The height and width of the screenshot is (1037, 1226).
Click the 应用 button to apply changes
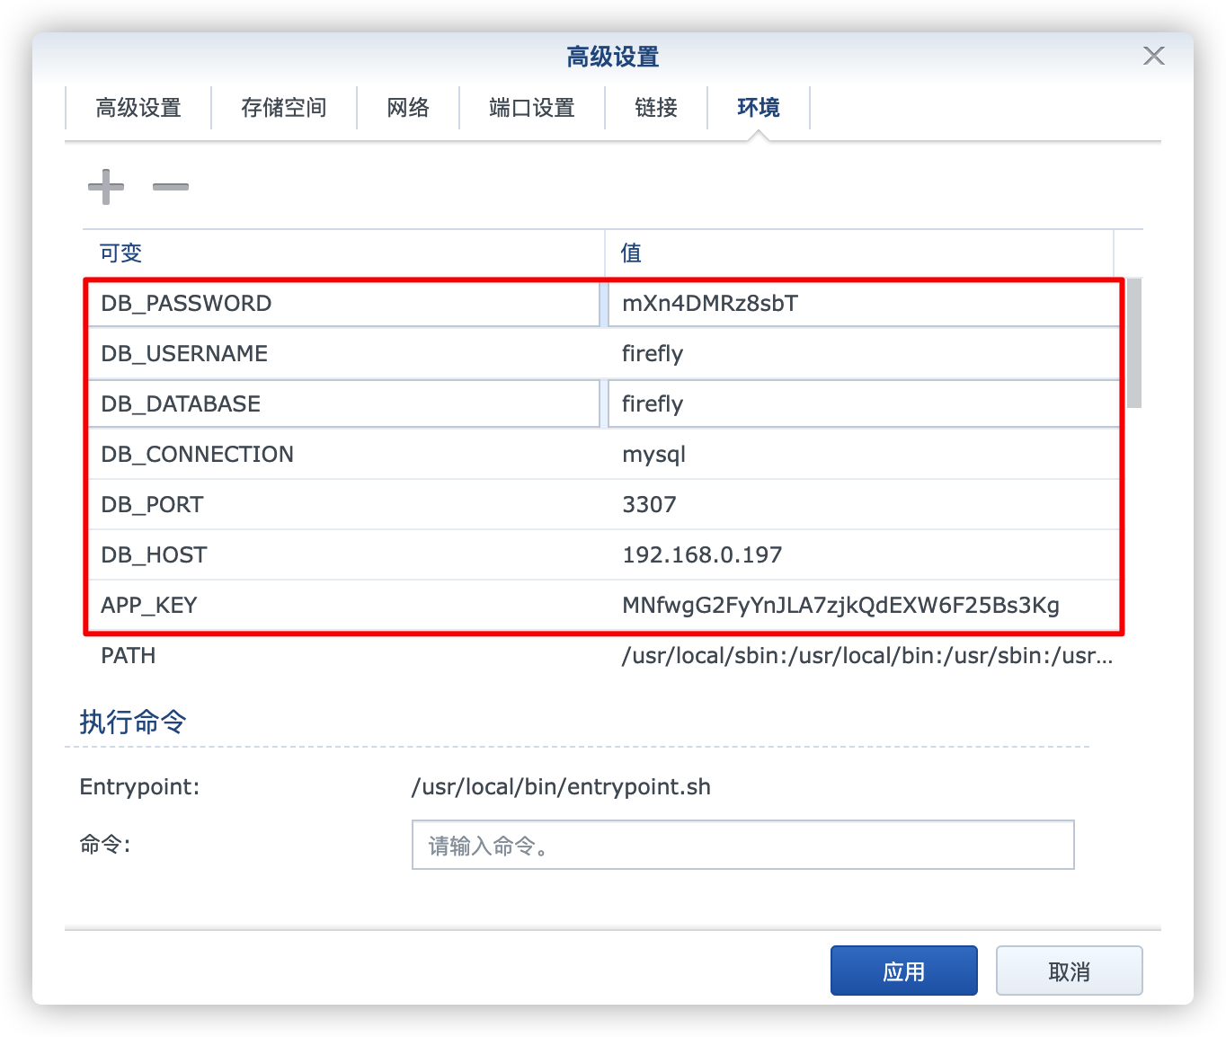tap(903, 971)
